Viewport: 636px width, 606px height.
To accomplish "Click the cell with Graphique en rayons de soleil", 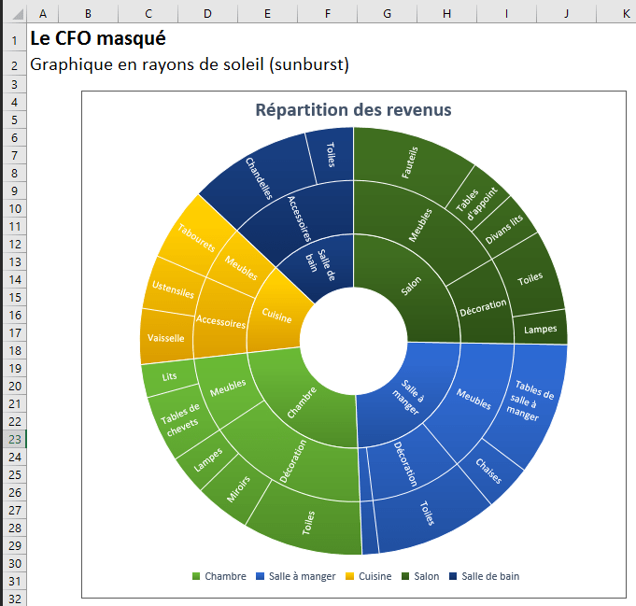I will [x=189, y=64].
